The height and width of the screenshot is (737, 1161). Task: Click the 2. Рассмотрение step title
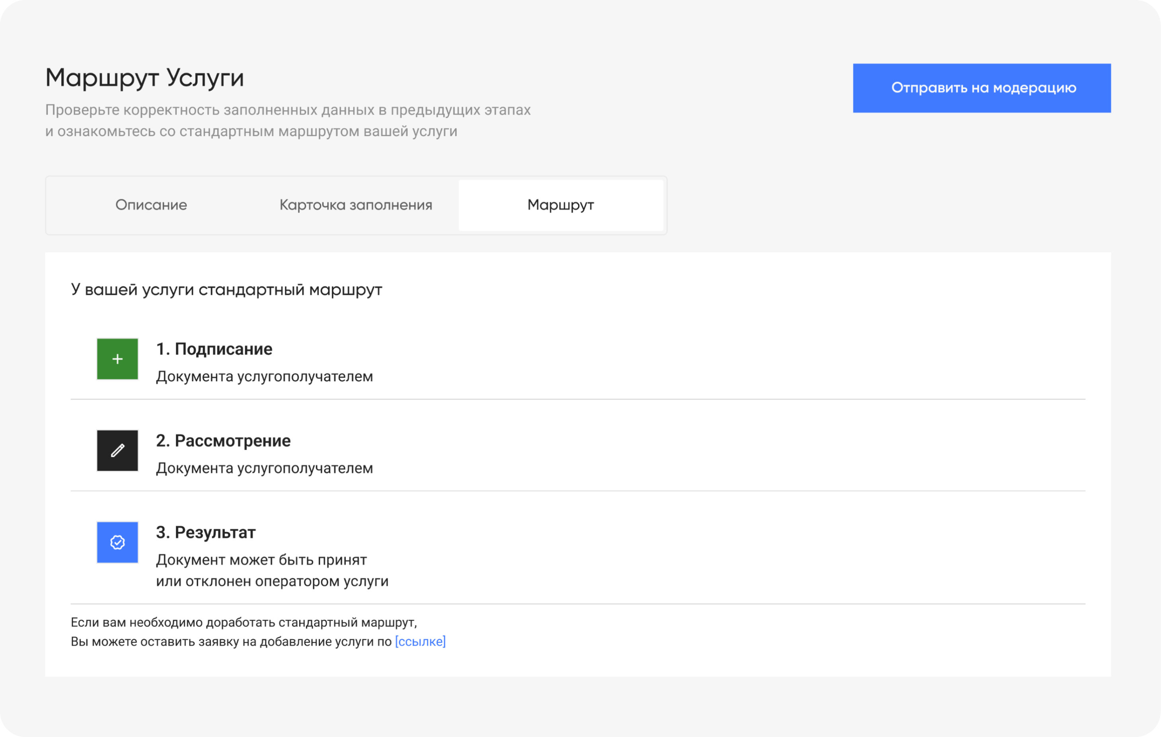(x=223, y=441)
